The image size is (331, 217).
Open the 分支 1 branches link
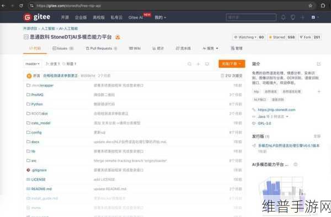point(53,64)
